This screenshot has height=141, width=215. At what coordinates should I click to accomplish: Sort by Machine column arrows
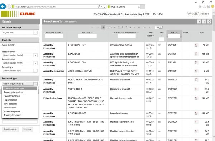click(92, 33)
